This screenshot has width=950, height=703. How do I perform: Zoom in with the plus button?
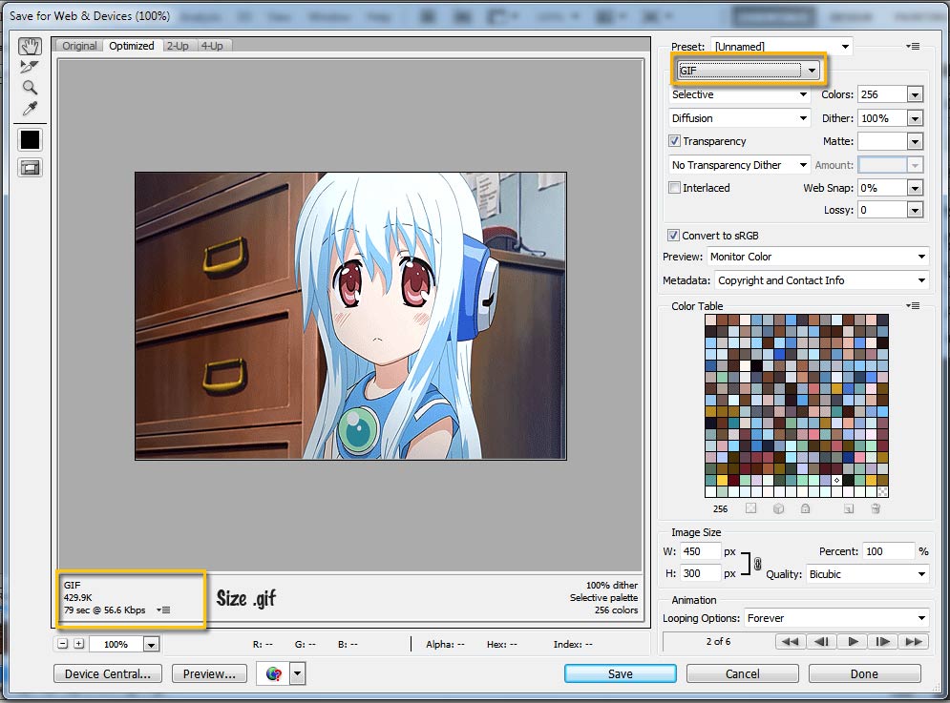click(78, 644)
